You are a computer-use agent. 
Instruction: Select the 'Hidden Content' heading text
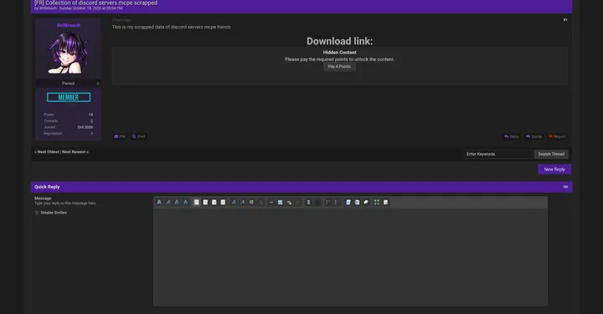click(339, 52)
